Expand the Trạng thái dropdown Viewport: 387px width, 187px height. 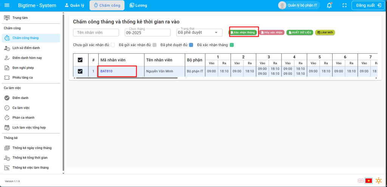click(x=200, y=32)
